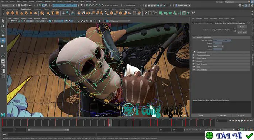Click the Select button at panel bottom
This screenshot has height=140, width=254.
201,116
